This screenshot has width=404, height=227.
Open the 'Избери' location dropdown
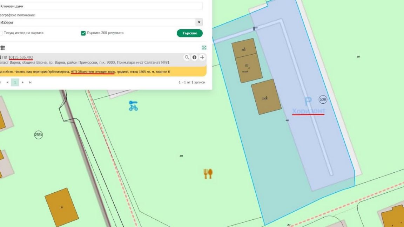[x=98, y=22]
